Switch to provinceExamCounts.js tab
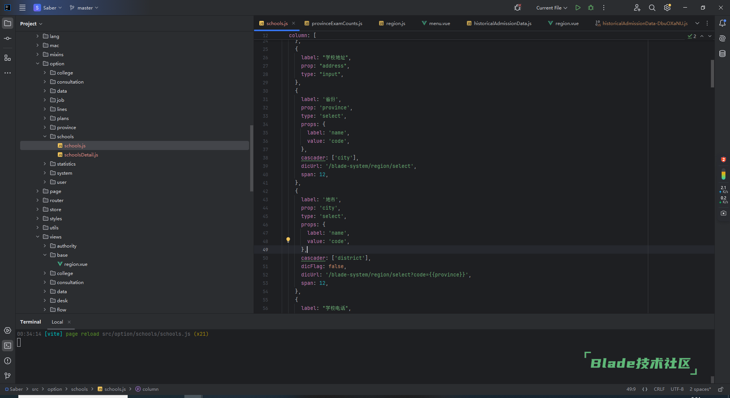This screenshot has width=730, height=398. coord(333,23)
